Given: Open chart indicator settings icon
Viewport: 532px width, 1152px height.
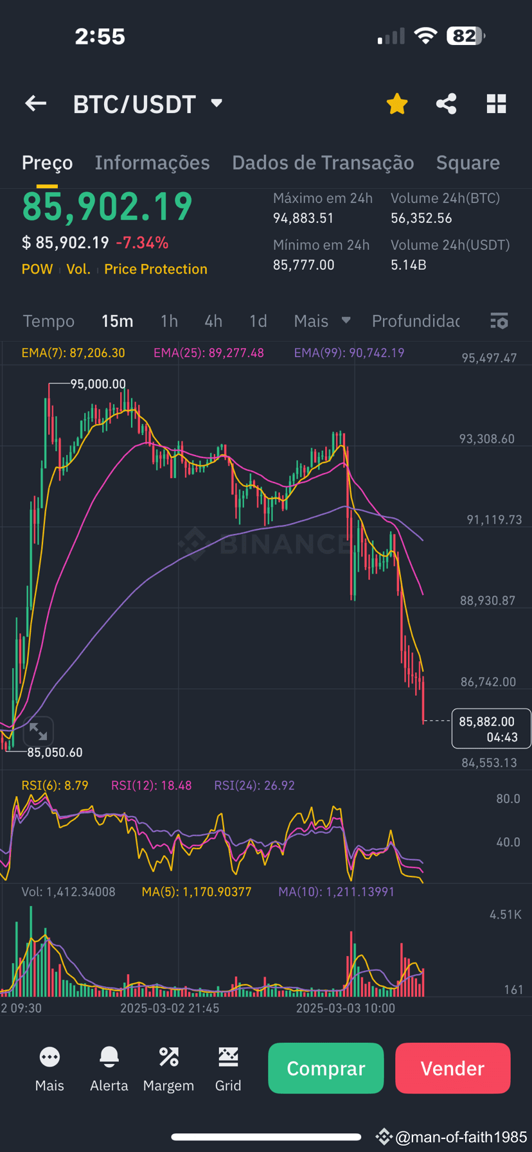Looking at the screenshot, I should pos(499,321).
